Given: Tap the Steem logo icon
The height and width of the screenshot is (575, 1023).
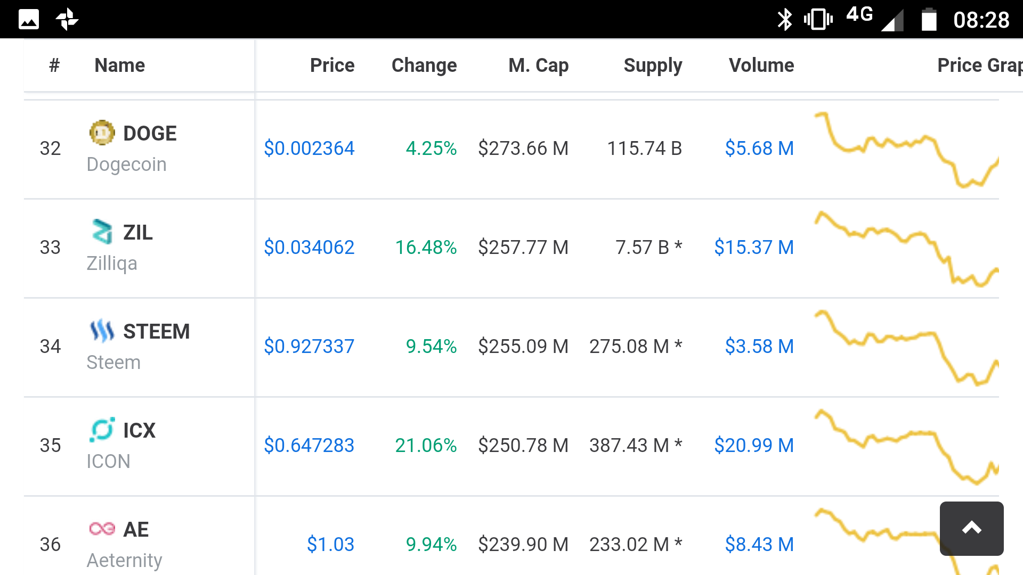Looking at the screenshot, I should pyautogui.click(x=102, y=331).
